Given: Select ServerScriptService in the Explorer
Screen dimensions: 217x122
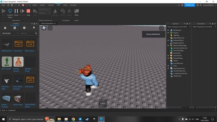Looking at the screenshot, I should click(180, 48).
